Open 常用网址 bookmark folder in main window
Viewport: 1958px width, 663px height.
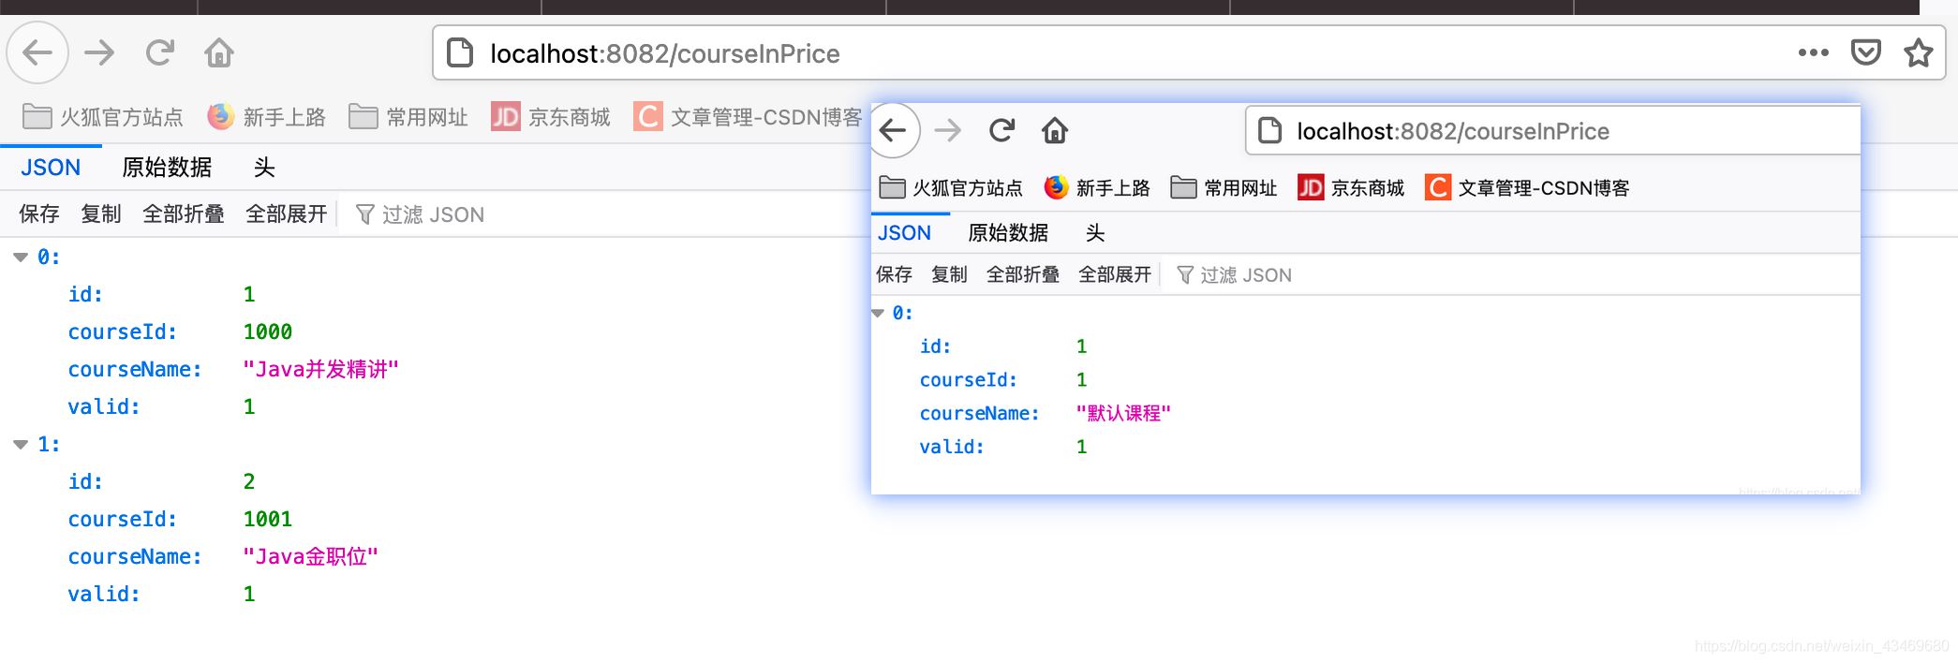[x=408, y=117]
